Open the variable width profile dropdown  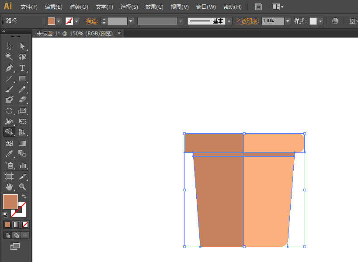tap(181, 21)
